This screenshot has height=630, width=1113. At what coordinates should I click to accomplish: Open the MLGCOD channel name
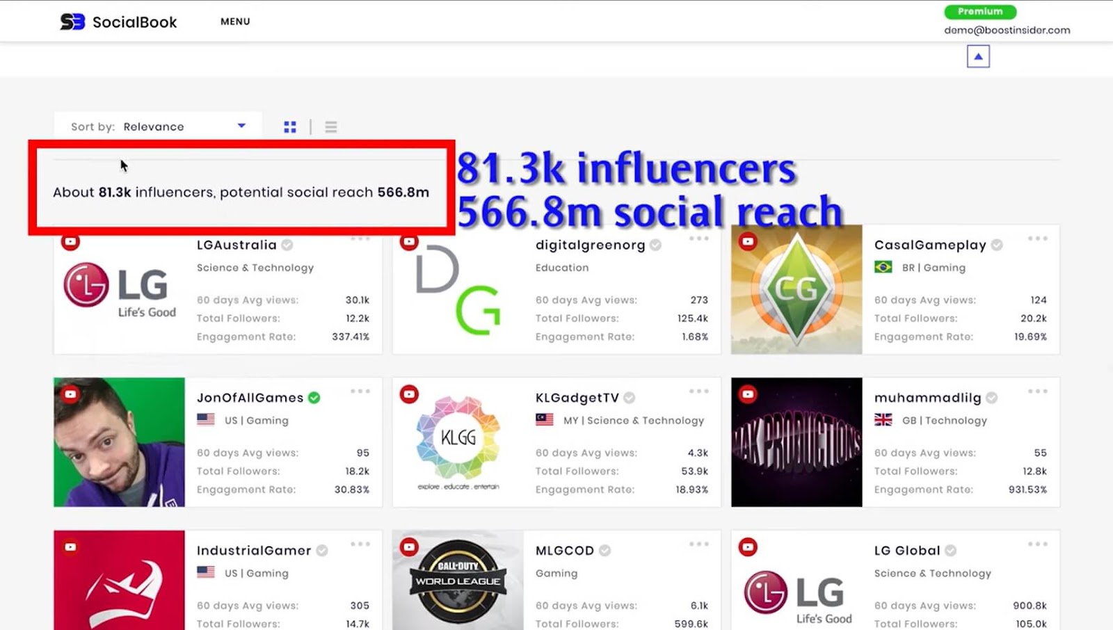(565, 551)
